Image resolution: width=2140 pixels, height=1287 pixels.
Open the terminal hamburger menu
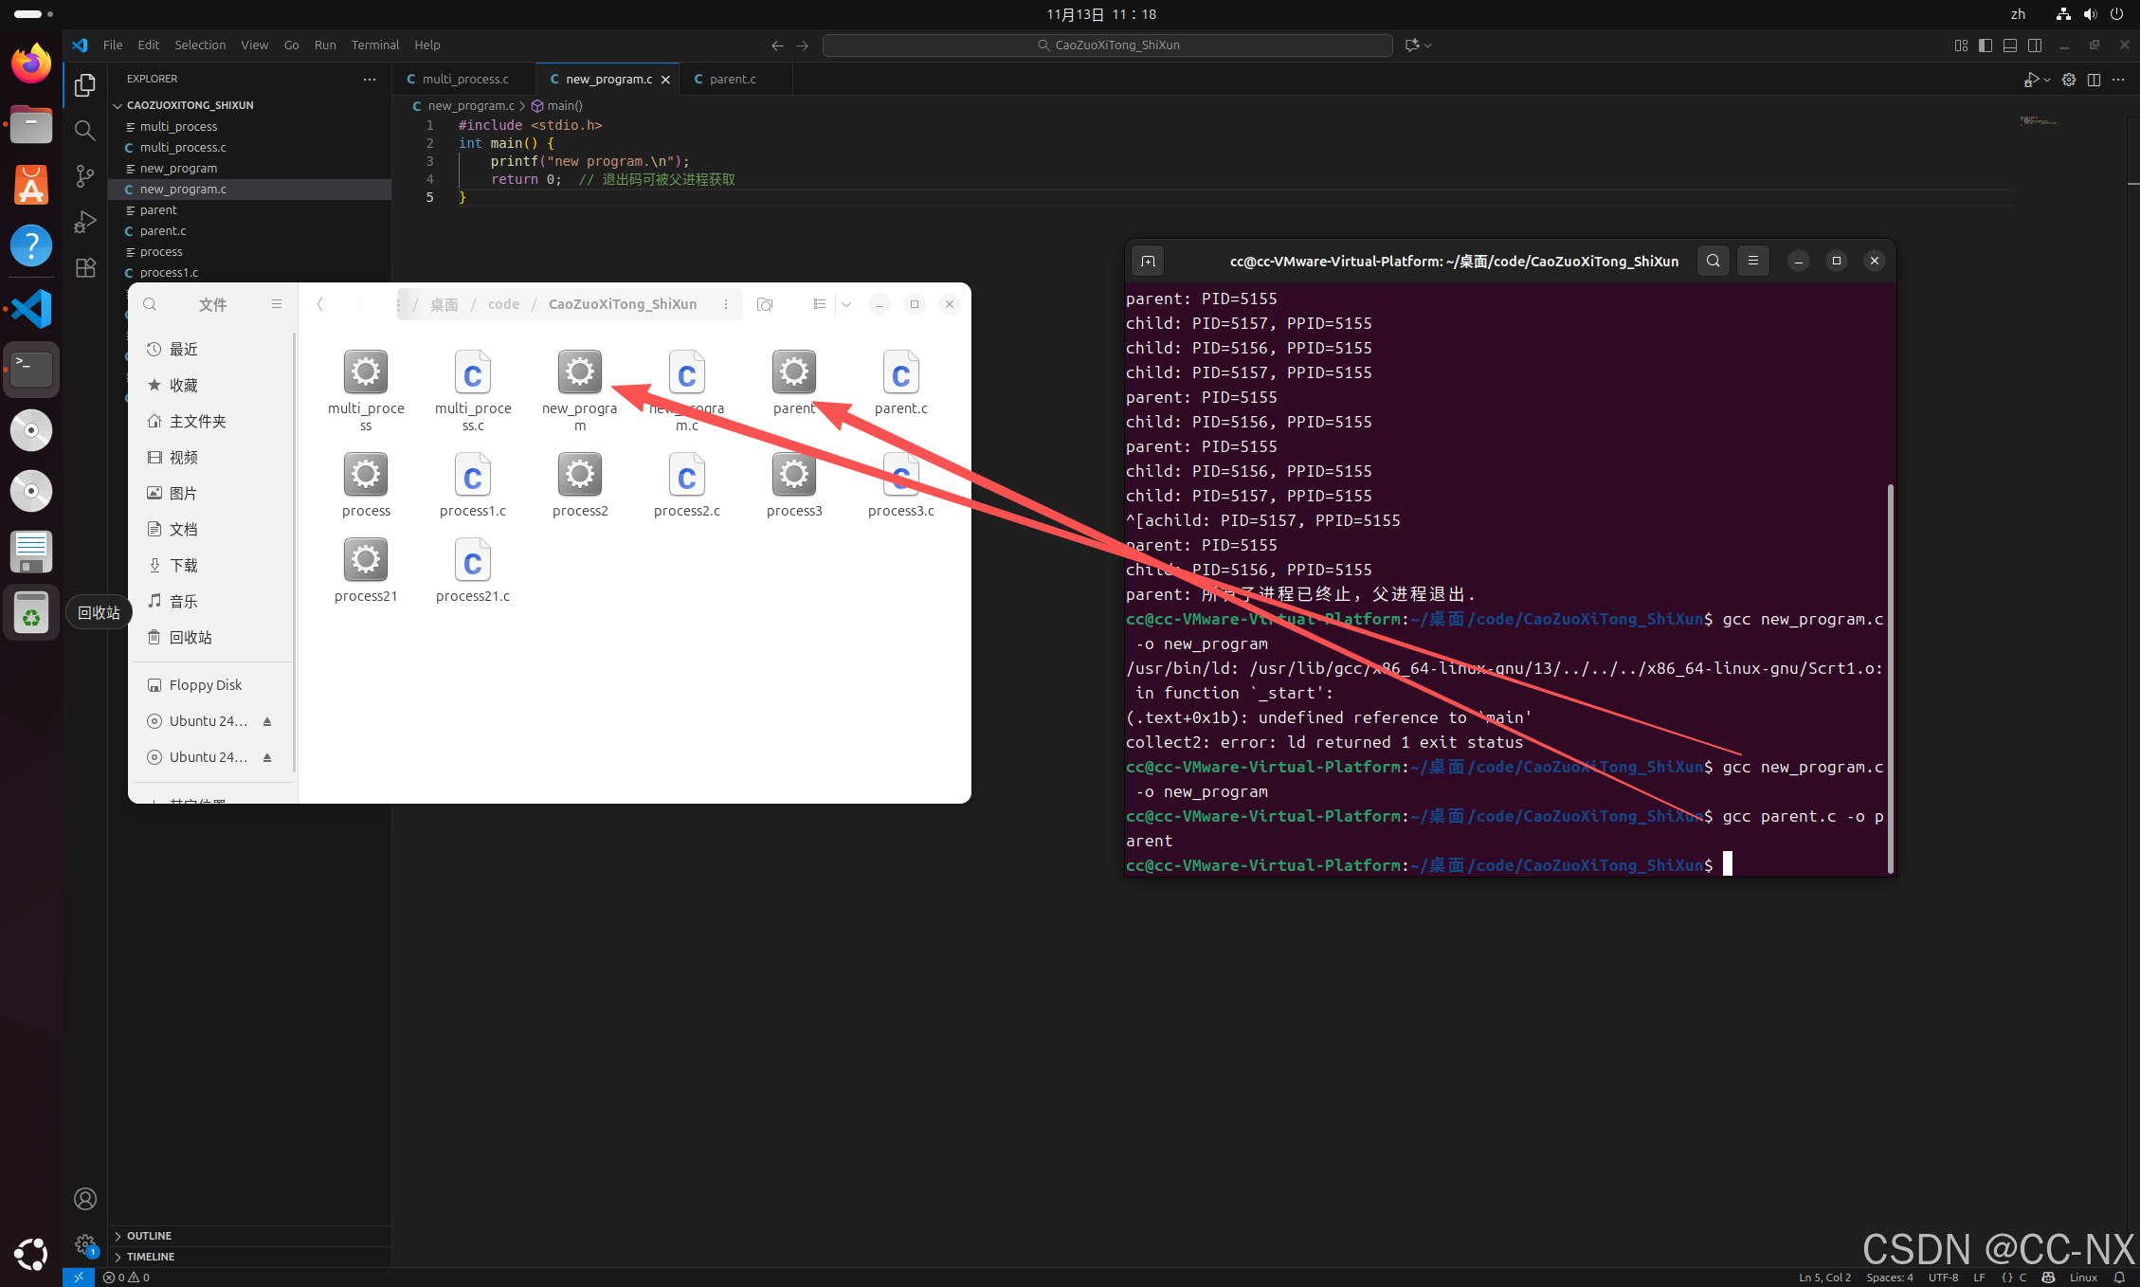(x=1752, y=261)
